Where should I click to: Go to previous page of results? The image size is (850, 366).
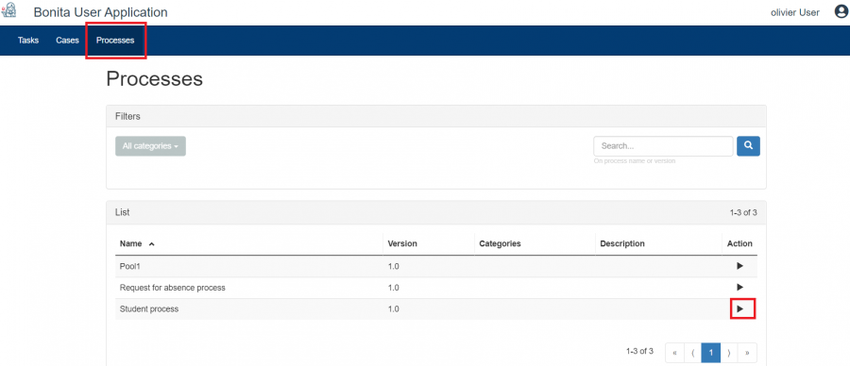[693, 353]
